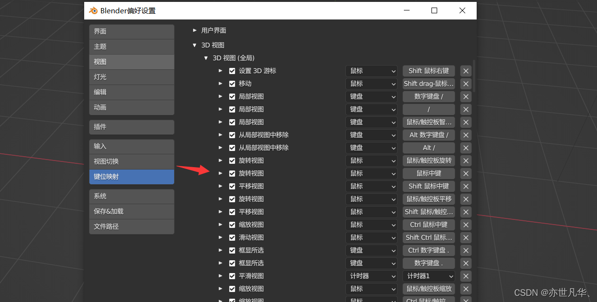Click the Blender logo in title bar
Image resolution: width=597 pixels, height=302 pixels.
point(93,10)
